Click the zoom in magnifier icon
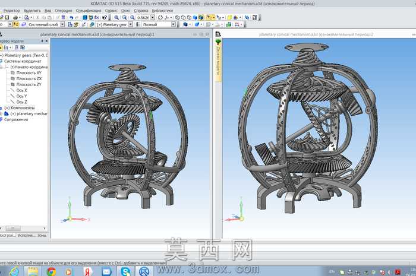 pyautogui.click(x=116, y=17)
